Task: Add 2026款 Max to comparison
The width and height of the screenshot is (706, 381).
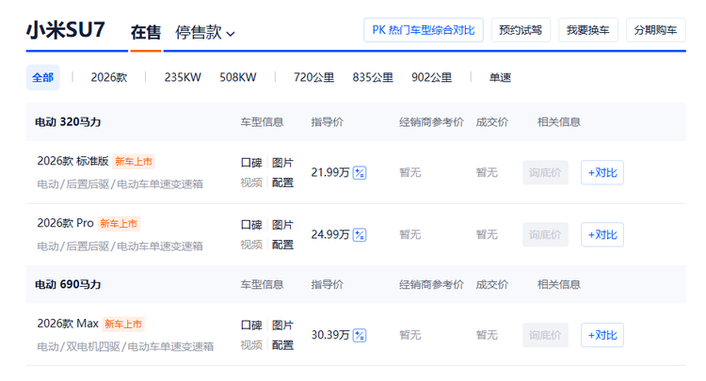Action: click(x=602, y=335)
